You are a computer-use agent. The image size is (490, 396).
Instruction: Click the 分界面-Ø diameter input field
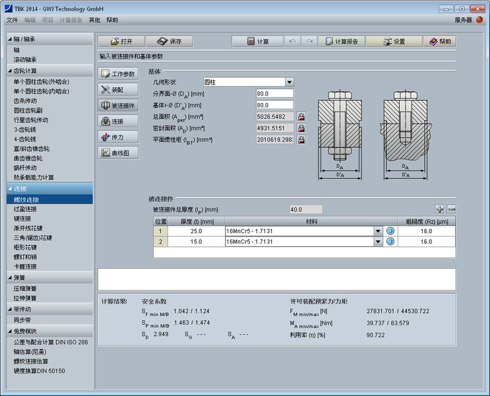tap(274, 94)
